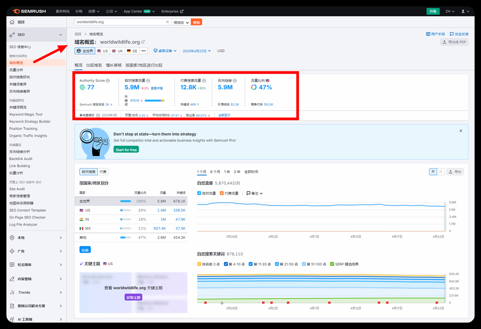Toggle 自然流量 checkbox on traffic chart
This screenshot has width=481, height=329.
(199, 193)
